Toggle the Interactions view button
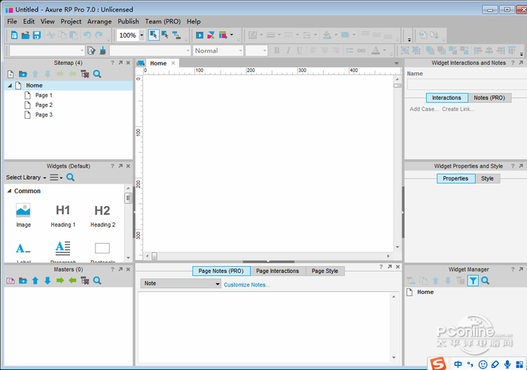Image resolution: width=527 pixels, height=370 pixels. pyautogui.click(x=446, y=98)
